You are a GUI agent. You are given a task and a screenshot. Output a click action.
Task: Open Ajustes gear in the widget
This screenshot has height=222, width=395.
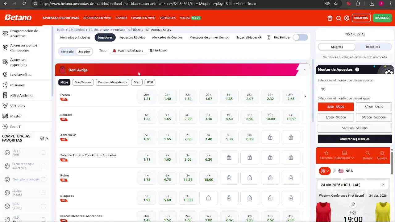pyautogui.click(x=382, y=155)
